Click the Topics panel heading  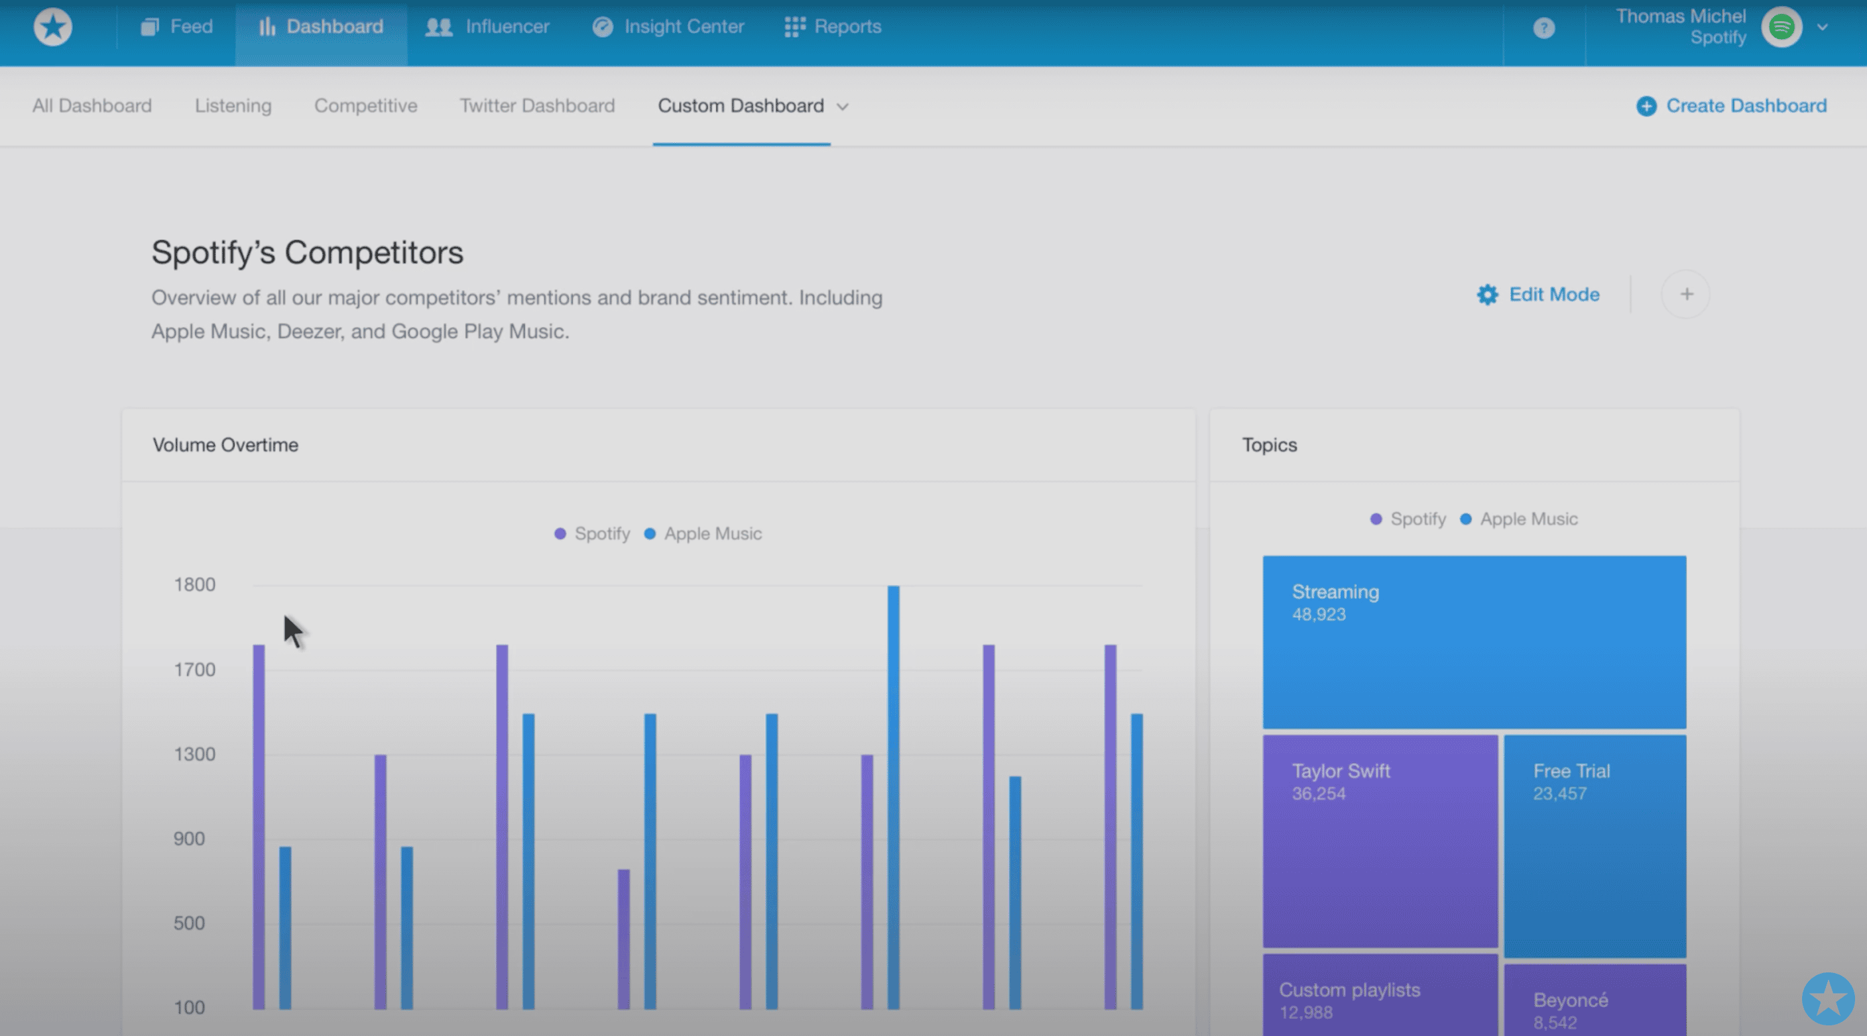tap(1270, 444)
